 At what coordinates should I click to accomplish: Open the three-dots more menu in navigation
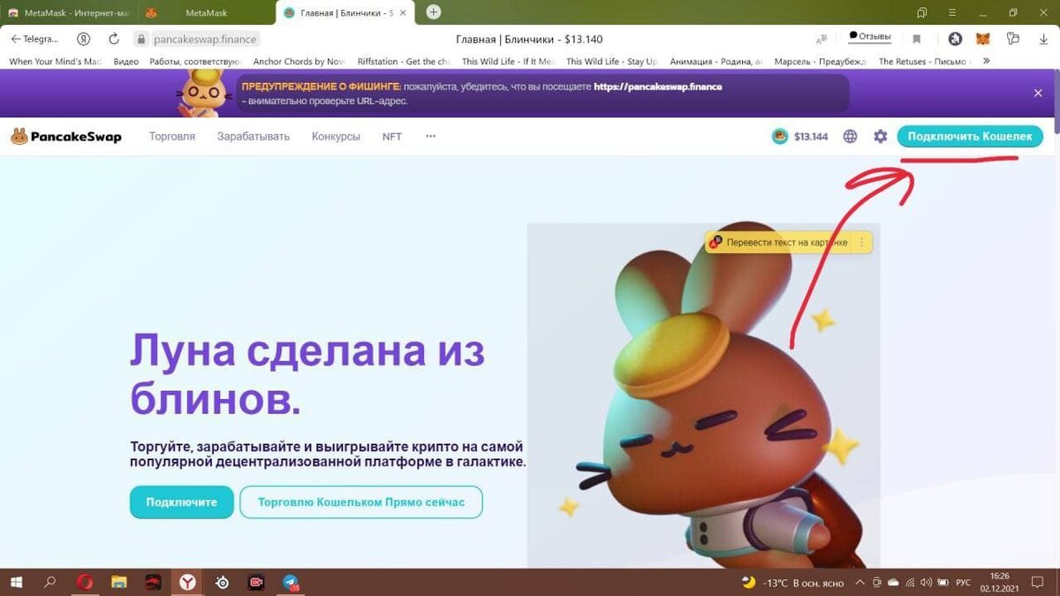click(431, 137)
